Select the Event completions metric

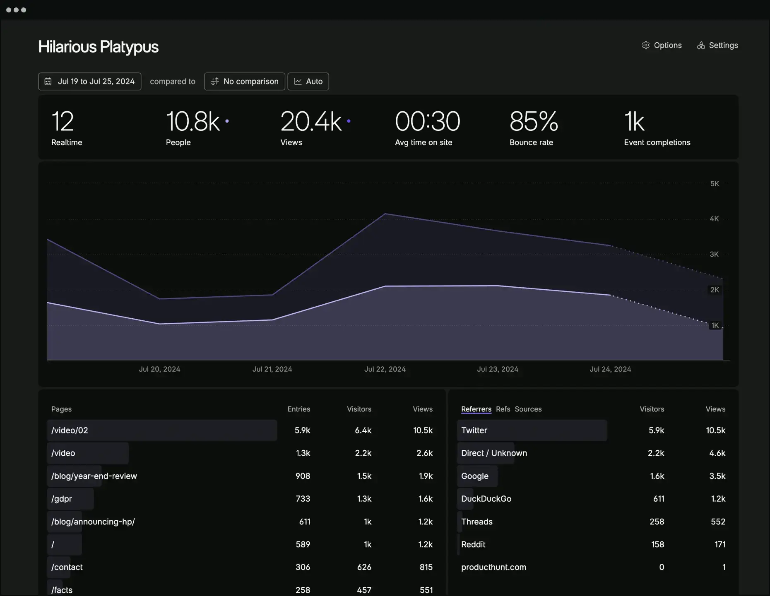[657, 127]
